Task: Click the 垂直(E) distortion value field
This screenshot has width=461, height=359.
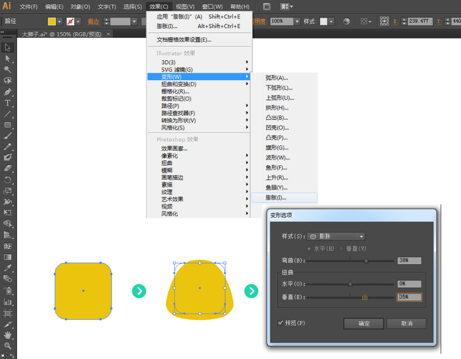Action: pos(409,297)
